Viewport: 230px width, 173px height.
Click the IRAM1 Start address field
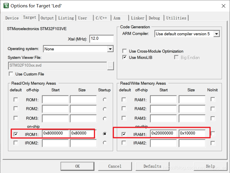[164, 133]
